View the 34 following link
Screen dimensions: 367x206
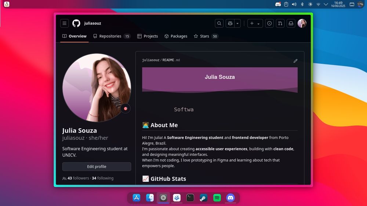(102, 178)
